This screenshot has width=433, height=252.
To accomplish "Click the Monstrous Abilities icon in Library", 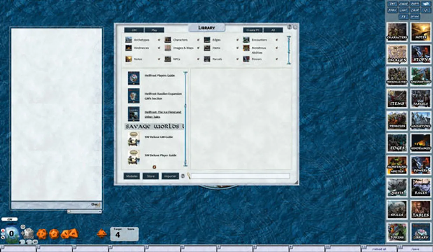I will point(246,48).
